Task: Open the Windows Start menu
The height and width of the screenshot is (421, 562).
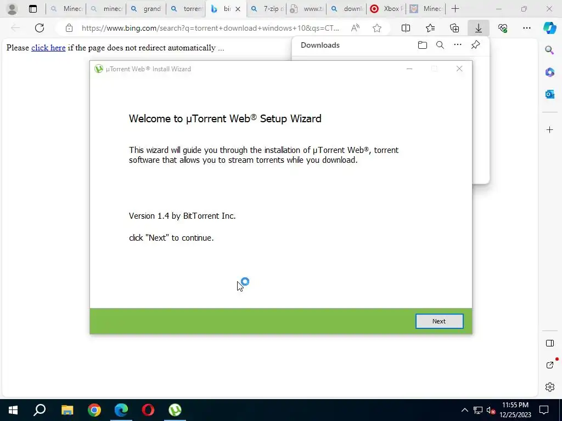Action: [x=13, y=410]
